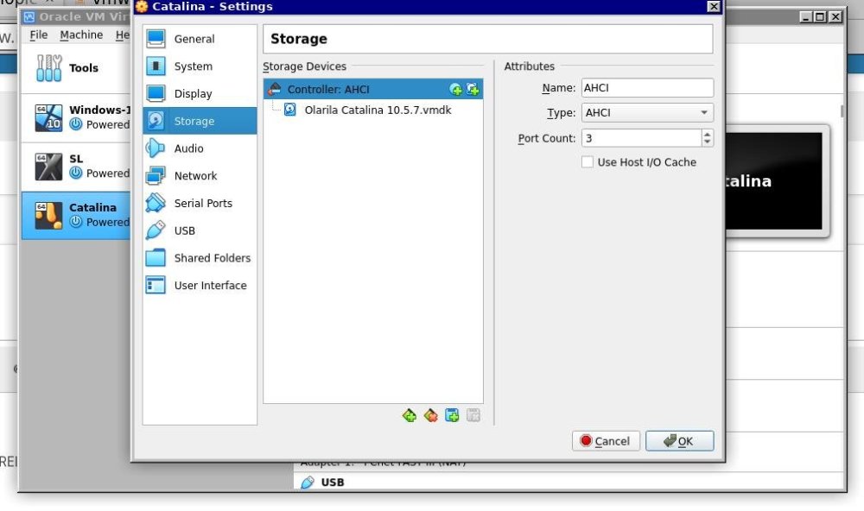
Task: Click the Attributes label
Action: click(x=529, y=66)
